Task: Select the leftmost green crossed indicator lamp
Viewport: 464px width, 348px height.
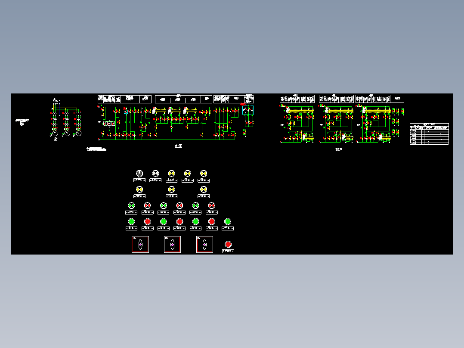Action: pos(131,205)
